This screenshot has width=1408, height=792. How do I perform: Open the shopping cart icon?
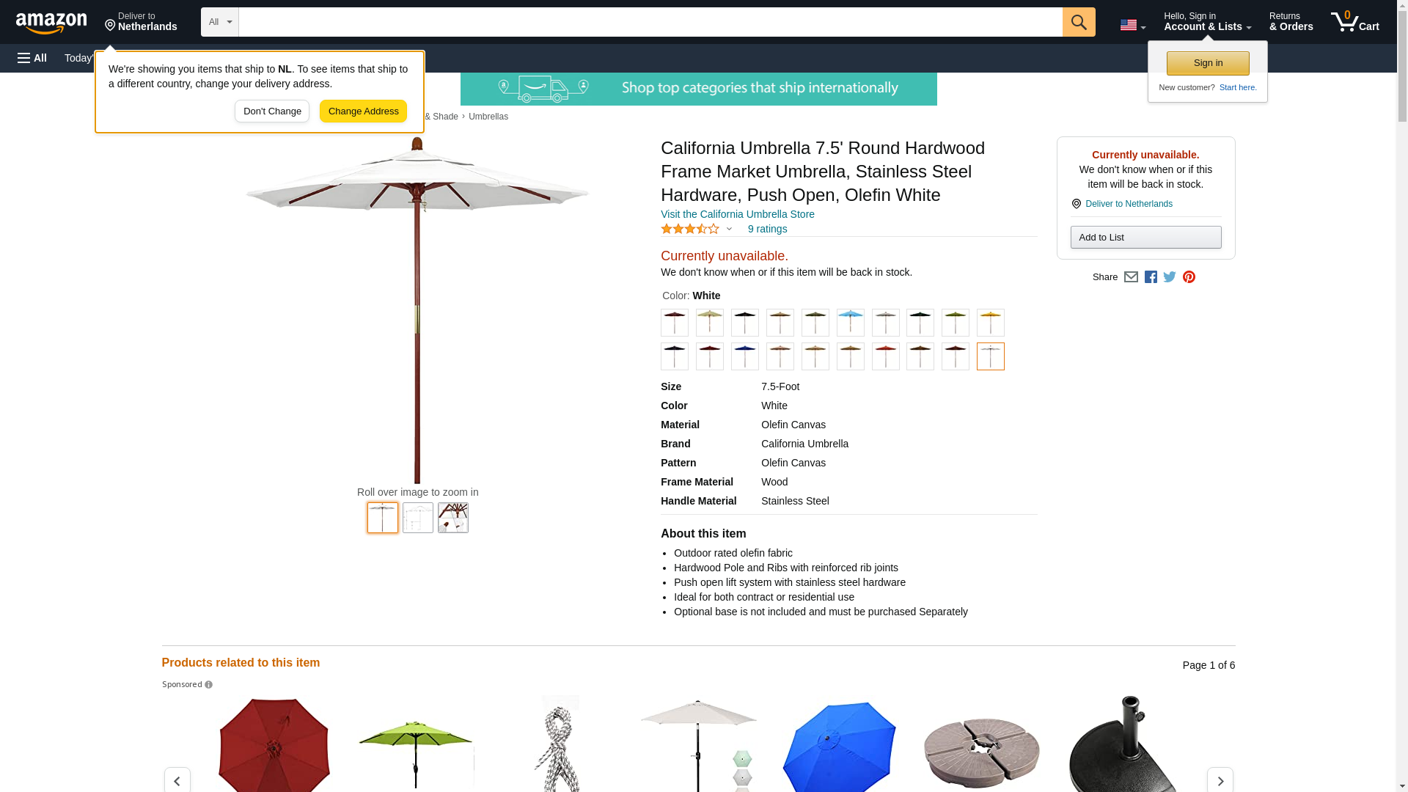click(x=1354, y=21)
